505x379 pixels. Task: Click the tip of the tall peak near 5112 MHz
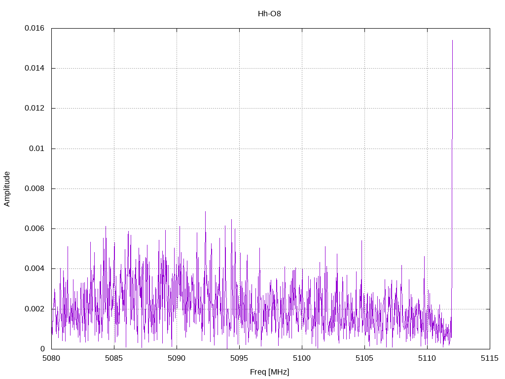click(453, 40)
